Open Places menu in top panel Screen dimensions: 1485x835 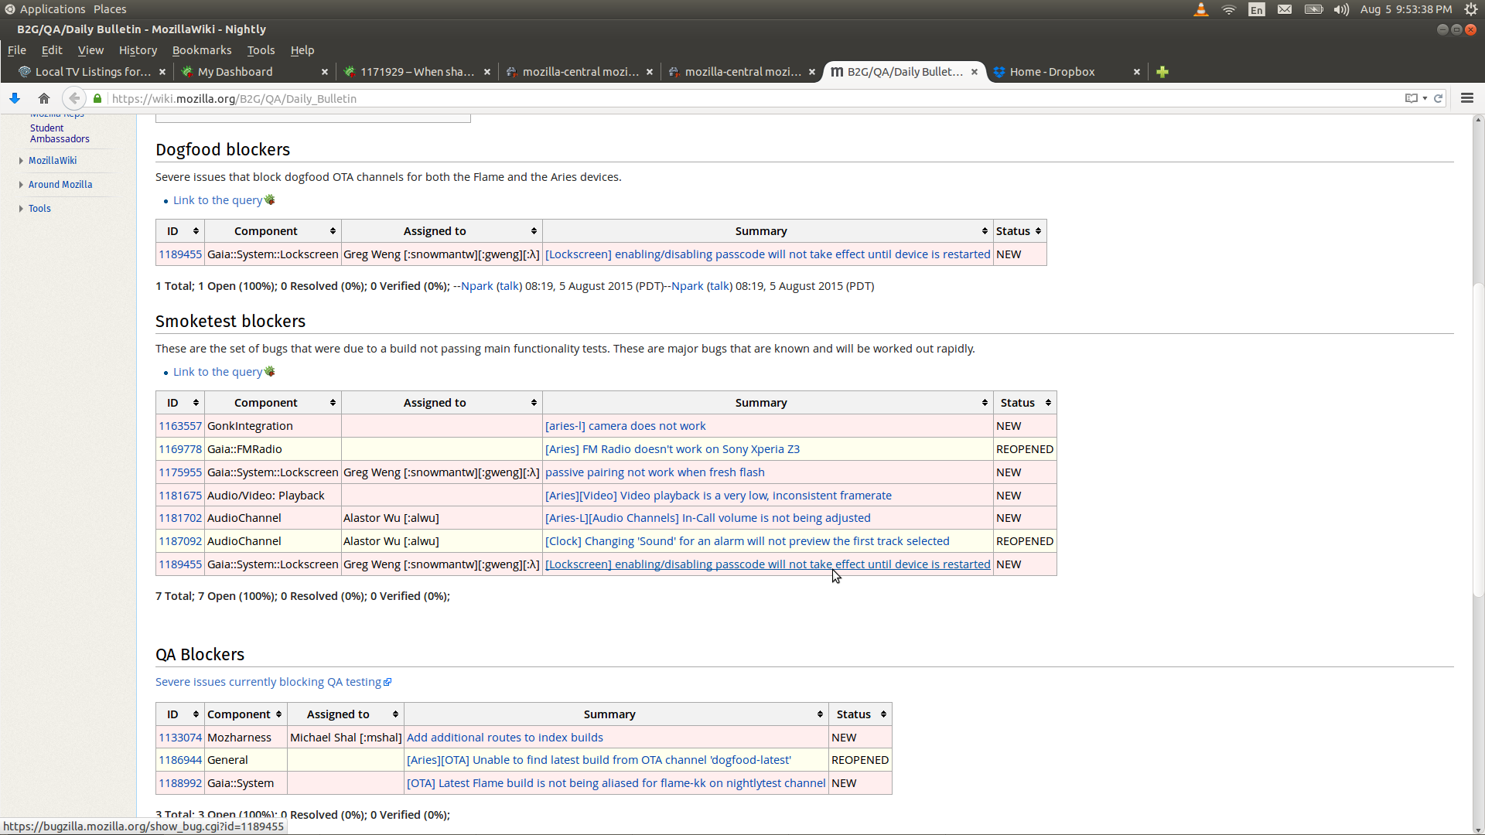tap(110, 9)
